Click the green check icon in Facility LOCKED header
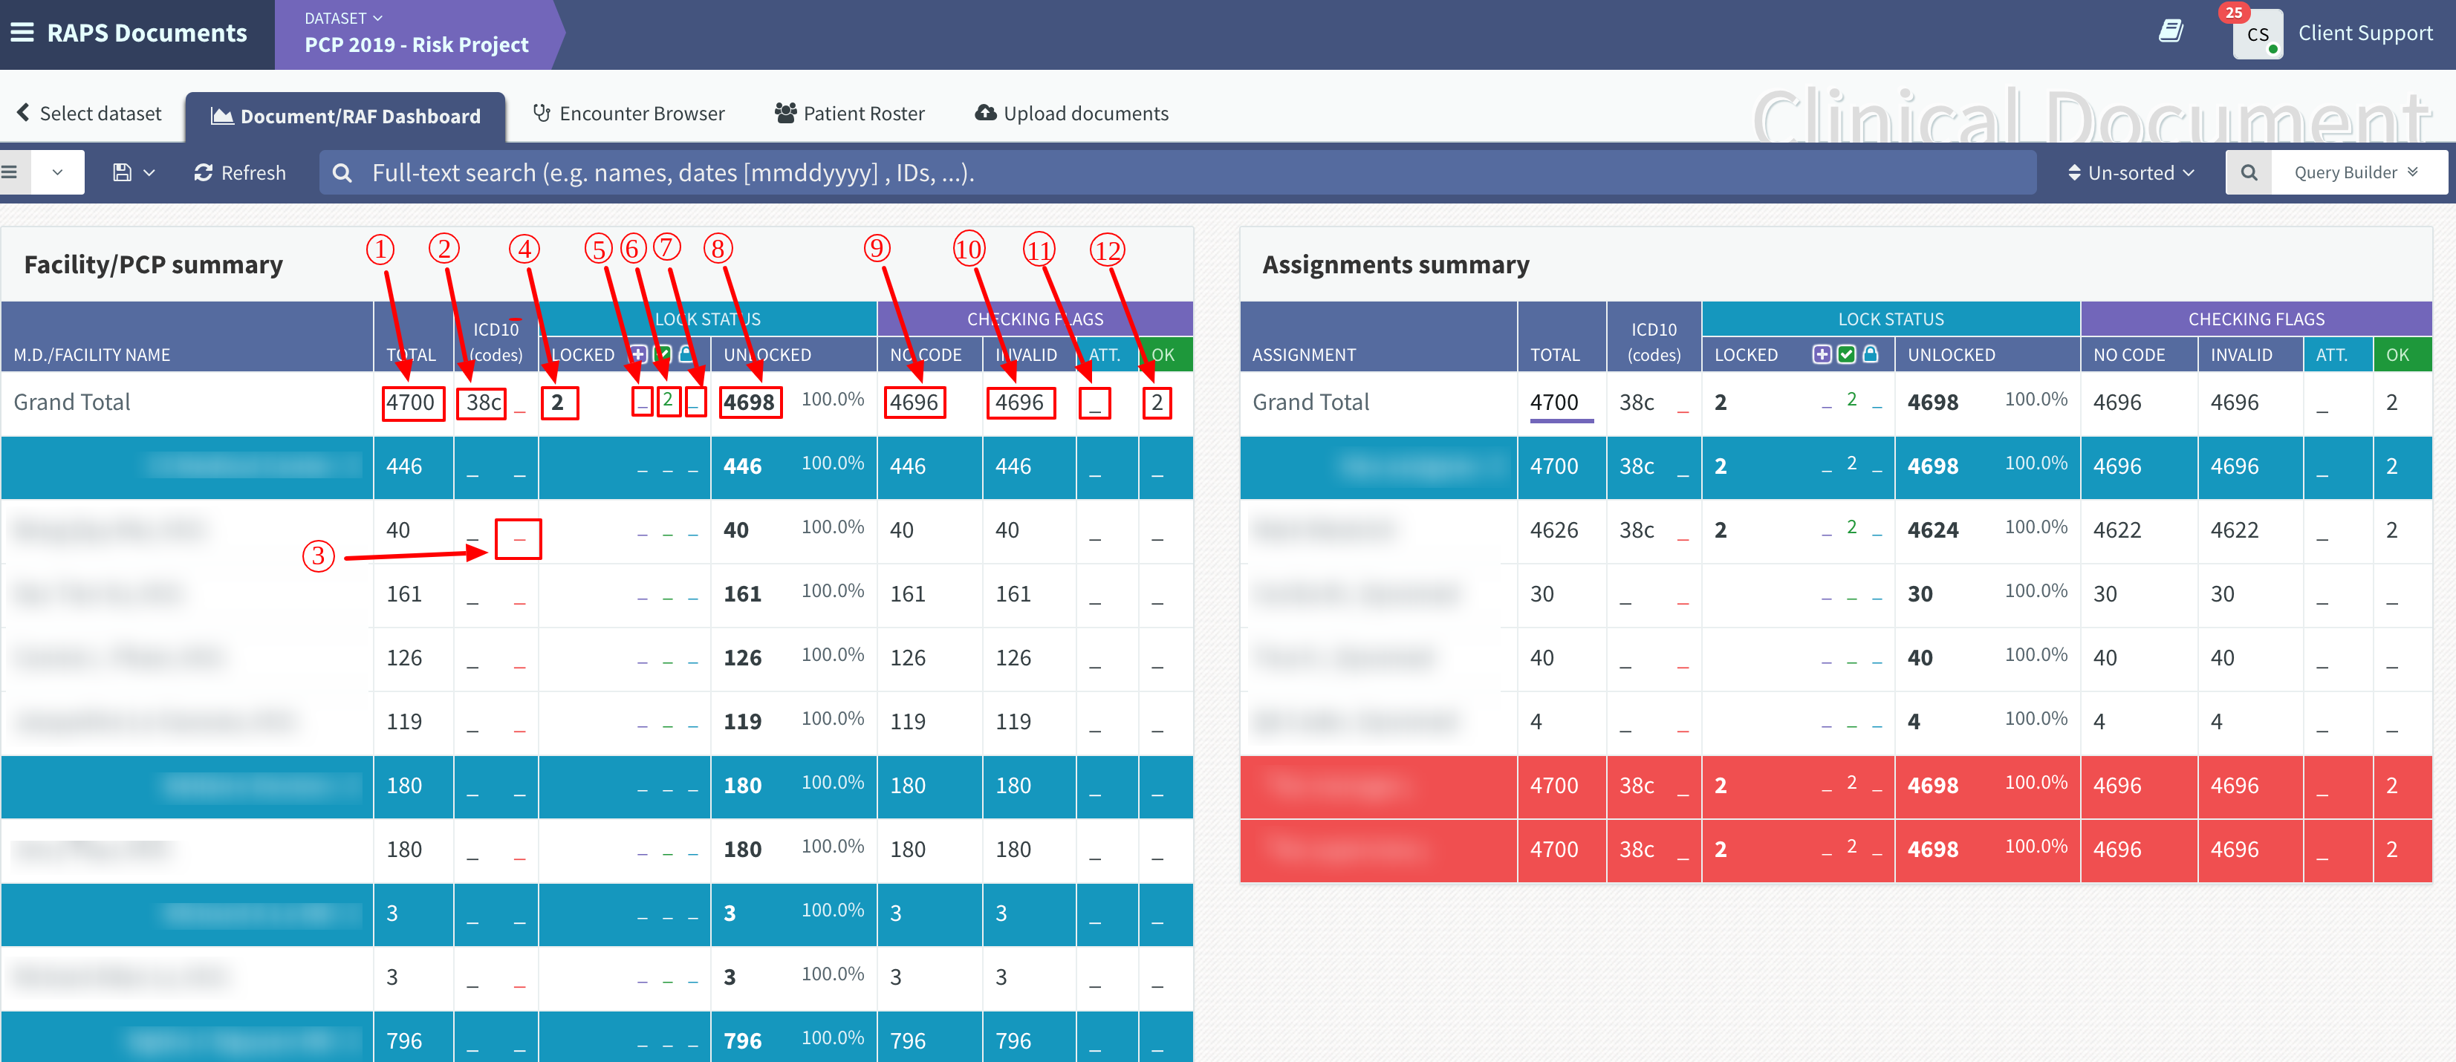This screenshot has width=2456, height=1062. pyautogui.click(x=663, y=355)
